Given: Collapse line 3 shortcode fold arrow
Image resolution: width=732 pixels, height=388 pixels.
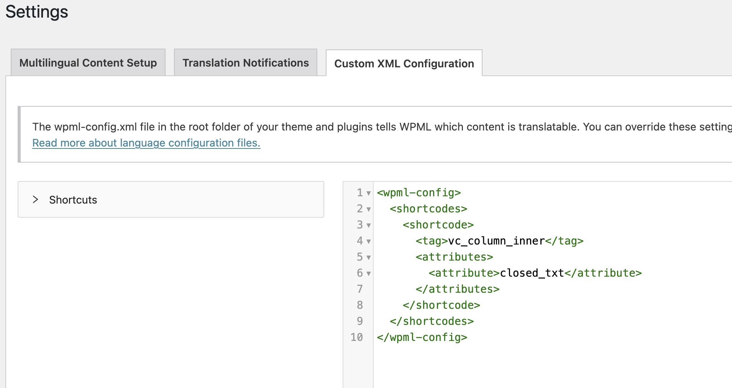Looking at the screenshot, I should pyautogui.click(x=368, y=225).
